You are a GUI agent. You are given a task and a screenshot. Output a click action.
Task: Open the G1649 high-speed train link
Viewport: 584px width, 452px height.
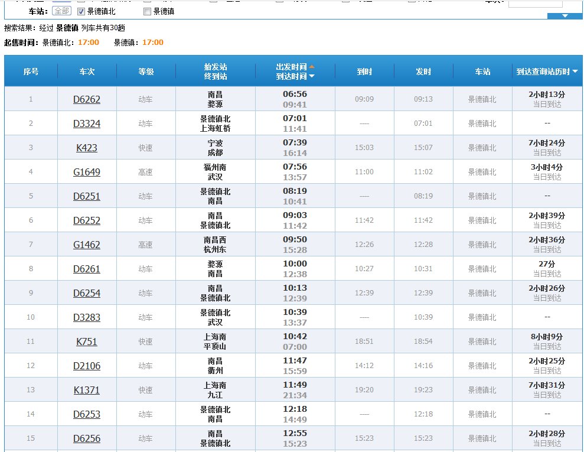(x=87, y=172)
